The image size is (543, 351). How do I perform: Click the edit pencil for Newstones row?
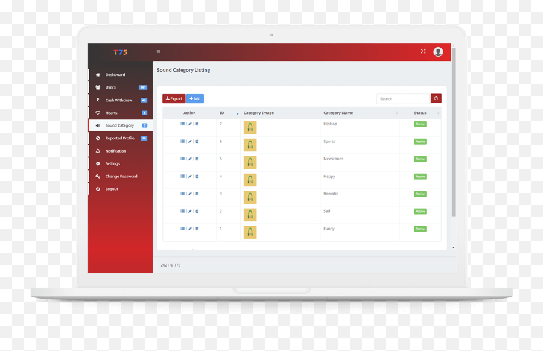(x=190, y=159)
